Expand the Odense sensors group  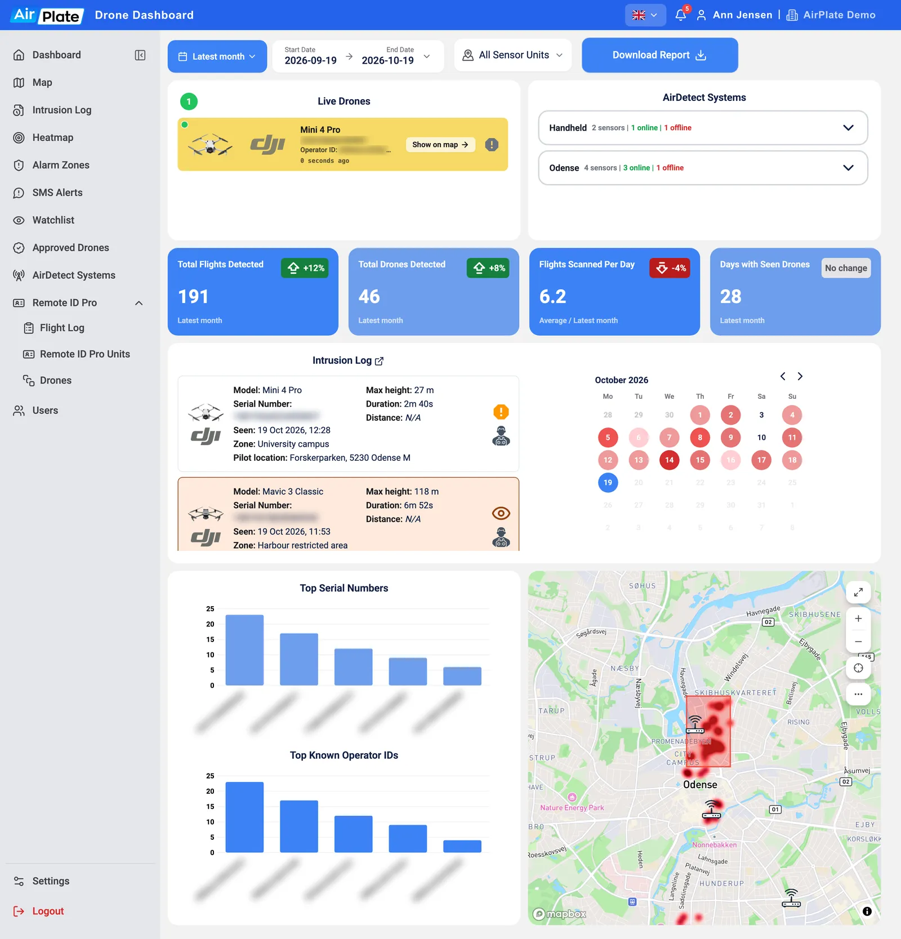click(x=703, y=168)
